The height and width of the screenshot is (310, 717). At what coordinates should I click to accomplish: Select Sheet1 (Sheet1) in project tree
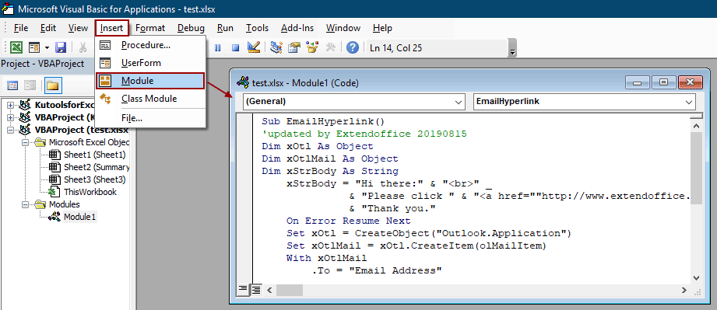click(x=95, y=155)
